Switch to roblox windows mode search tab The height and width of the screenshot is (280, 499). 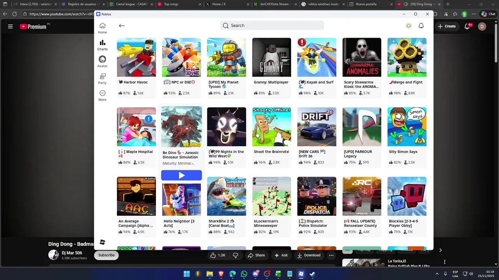point(323,4)
